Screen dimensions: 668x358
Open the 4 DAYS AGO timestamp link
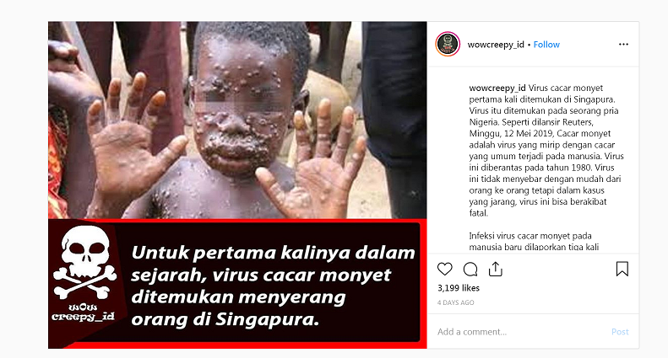coord(455,302)
